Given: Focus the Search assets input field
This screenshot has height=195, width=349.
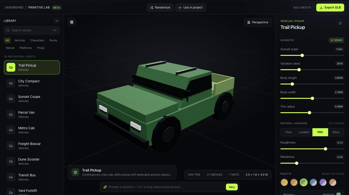Looking at the screenshot, I should pyautogui.click(x=32, y=30).
